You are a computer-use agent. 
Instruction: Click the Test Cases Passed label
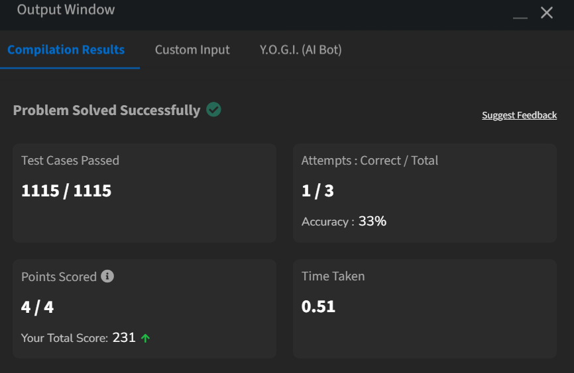coord(70,161)
